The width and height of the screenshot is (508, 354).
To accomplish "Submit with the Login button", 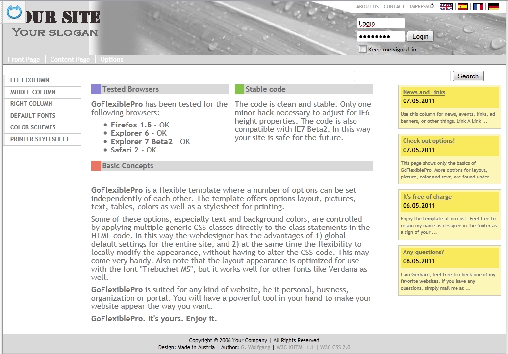I will [x=420, y=36].
